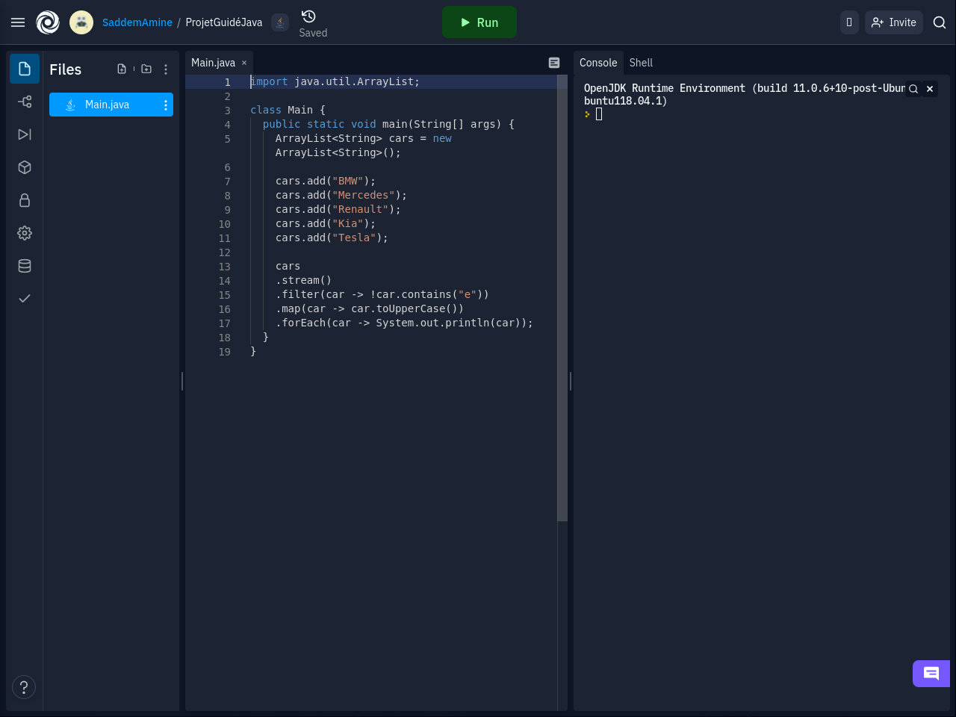The width and height of the screenshot is (956, 717).
Task: Open the search magnifier in the top bar
Action: pos(940,22)
